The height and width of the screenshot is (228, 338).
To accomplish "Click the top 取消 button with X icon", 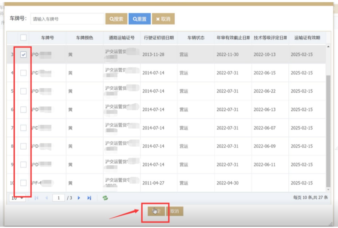I will point(163,19).
